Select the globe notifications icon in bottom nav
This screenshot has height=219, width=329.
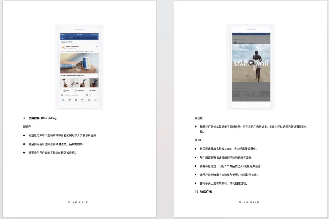[89, 100]
